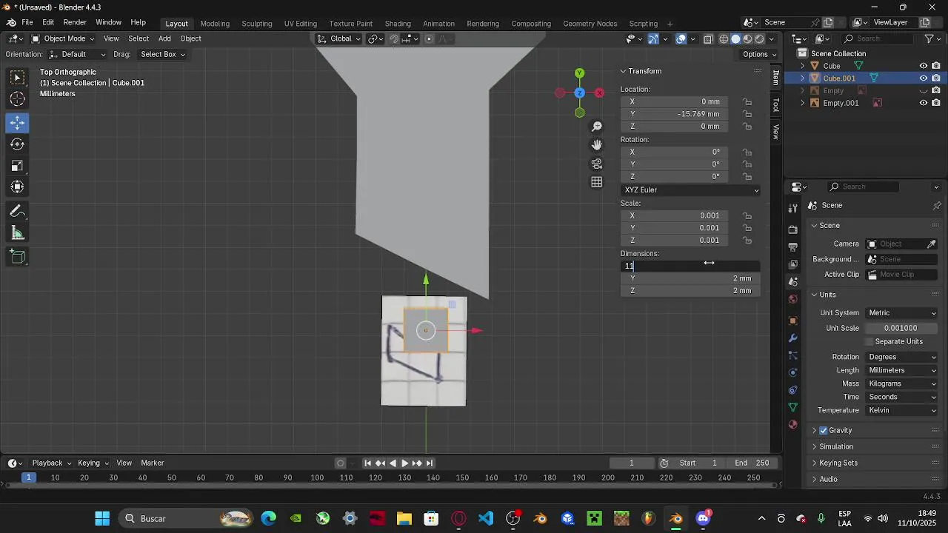Expand the Keying Sets panel
The image size is (948, 533).
point(838,463)
